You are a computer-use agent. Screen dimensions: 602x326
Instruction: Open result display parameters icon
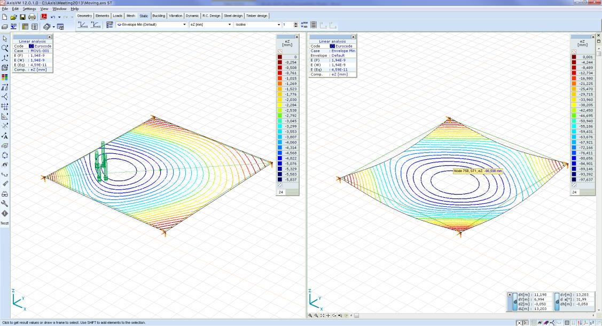coord(110,25)
